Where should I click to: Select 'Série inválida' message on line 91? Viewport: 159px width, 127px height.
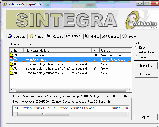click(57, 73)
